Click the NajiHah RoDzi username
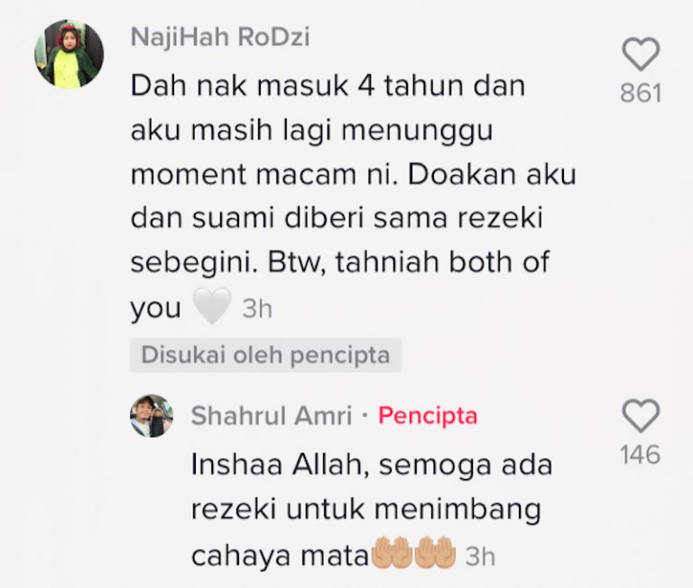 (220, 37)
